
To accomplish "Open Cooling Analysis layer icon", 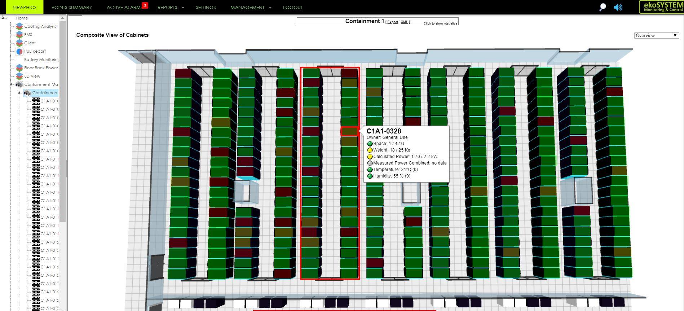I will pos(19,26).
